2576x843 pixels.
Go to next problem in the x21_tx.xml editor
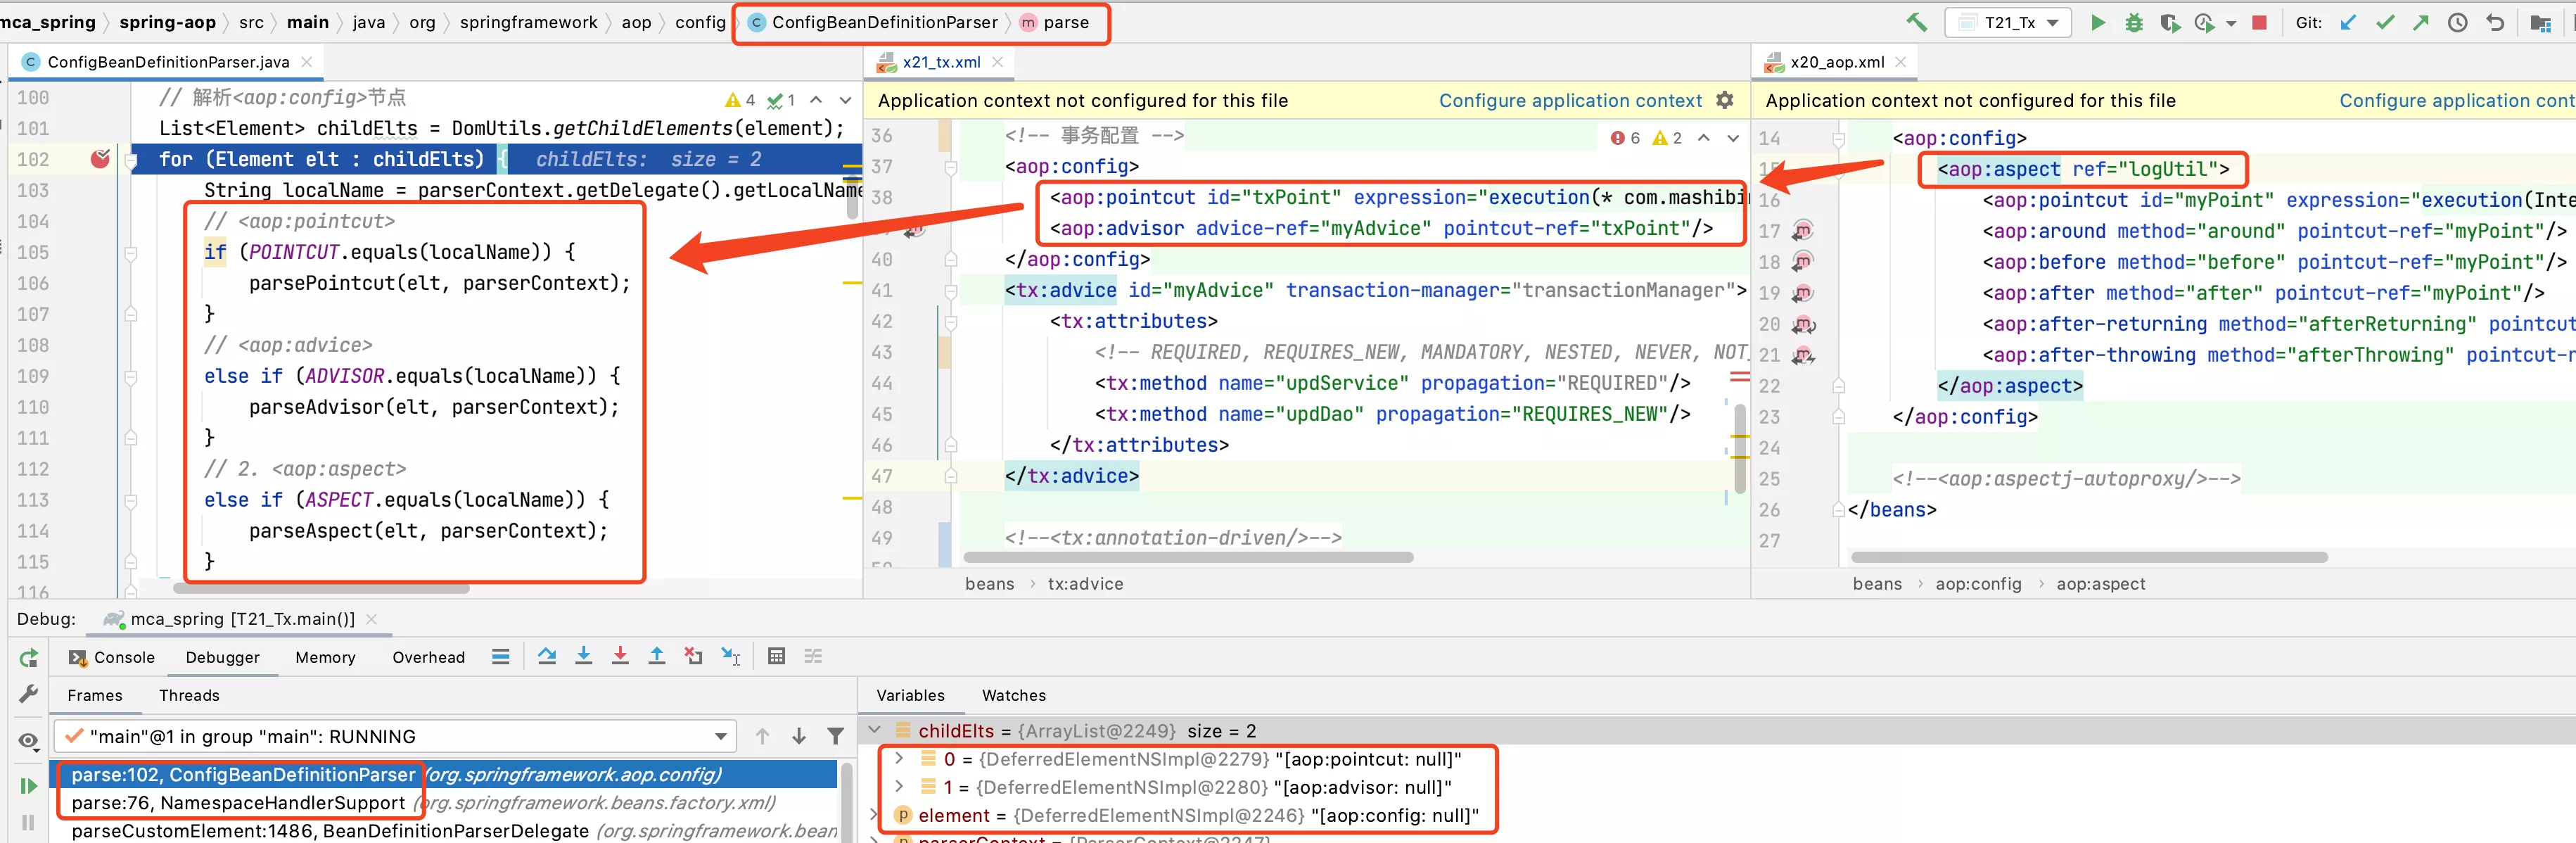click(1733, 138)
